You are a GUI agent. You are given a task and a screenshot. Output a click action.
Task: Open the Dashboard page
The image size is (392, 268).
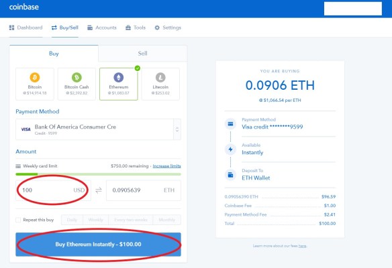26,27
